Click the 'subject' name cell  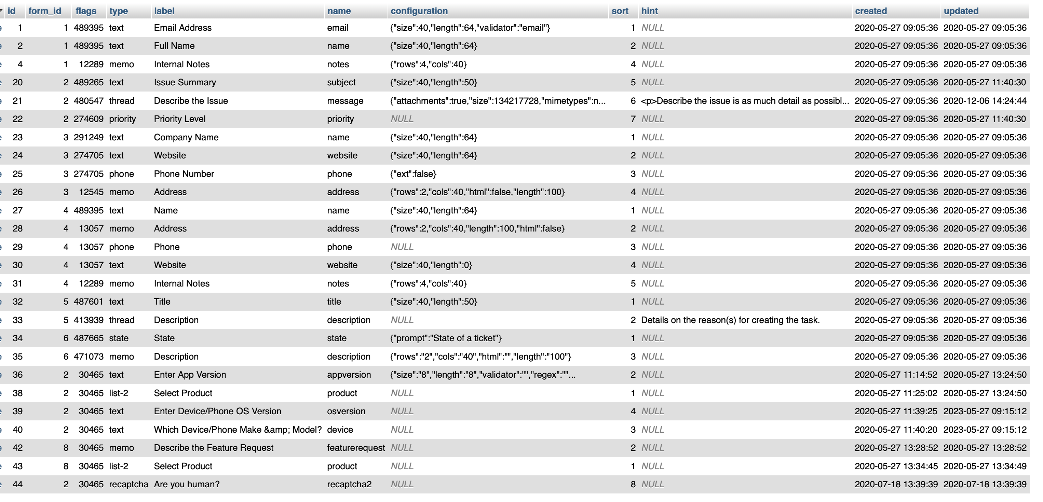341,82
